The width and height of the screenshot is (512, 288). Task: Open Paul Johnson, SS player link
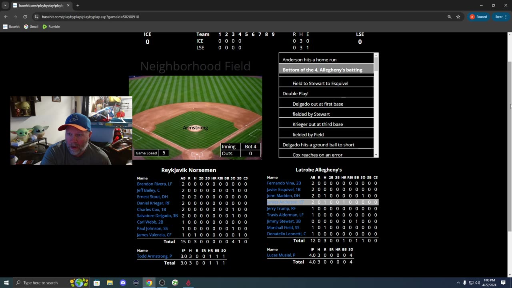click(152, 228)
